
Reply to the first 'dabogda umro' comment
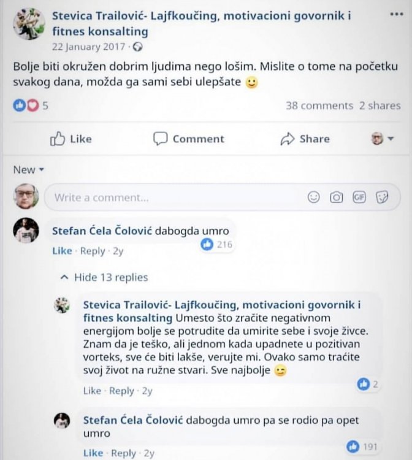(x=93, y=251)
